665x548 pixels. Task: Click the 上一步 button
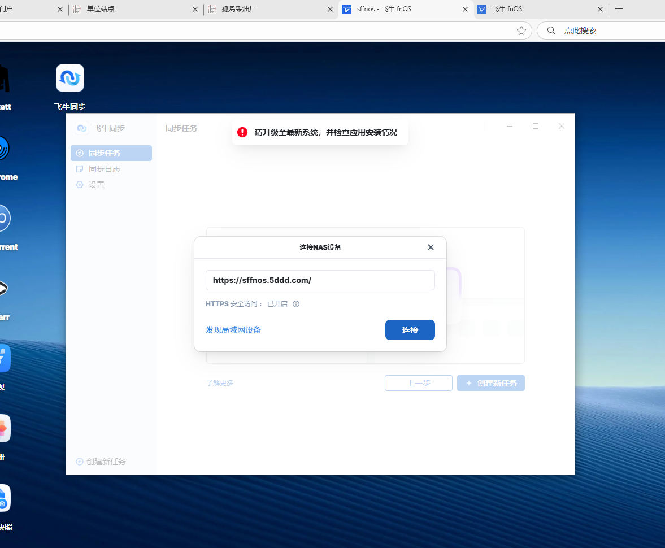[418, 383]
